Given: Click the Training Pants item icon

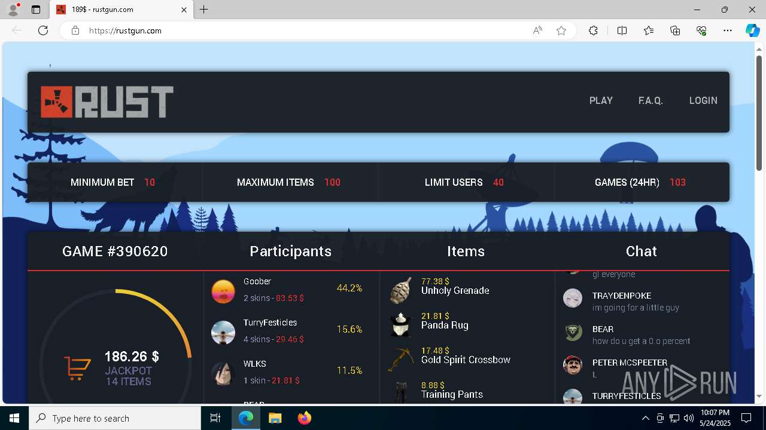Looking at the screenshot, I should coord(401,392).
